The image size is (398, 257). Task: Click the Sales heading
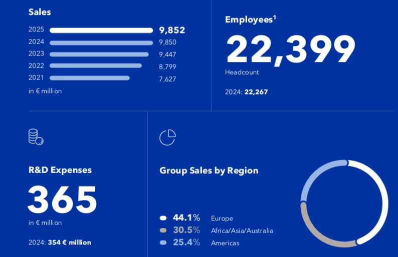[40, 12]
